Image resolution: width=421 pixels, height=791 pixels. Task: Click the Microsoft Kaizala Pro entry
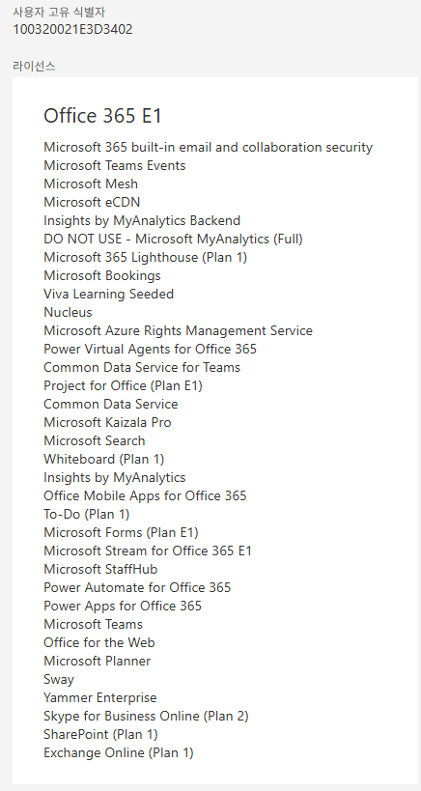pyautogui.click(x=107, y=422)
